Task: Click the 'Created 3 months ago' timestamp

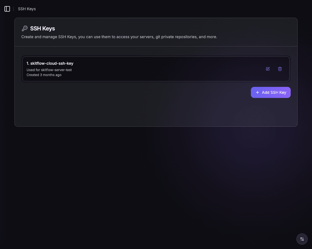Action: point(44,75)
